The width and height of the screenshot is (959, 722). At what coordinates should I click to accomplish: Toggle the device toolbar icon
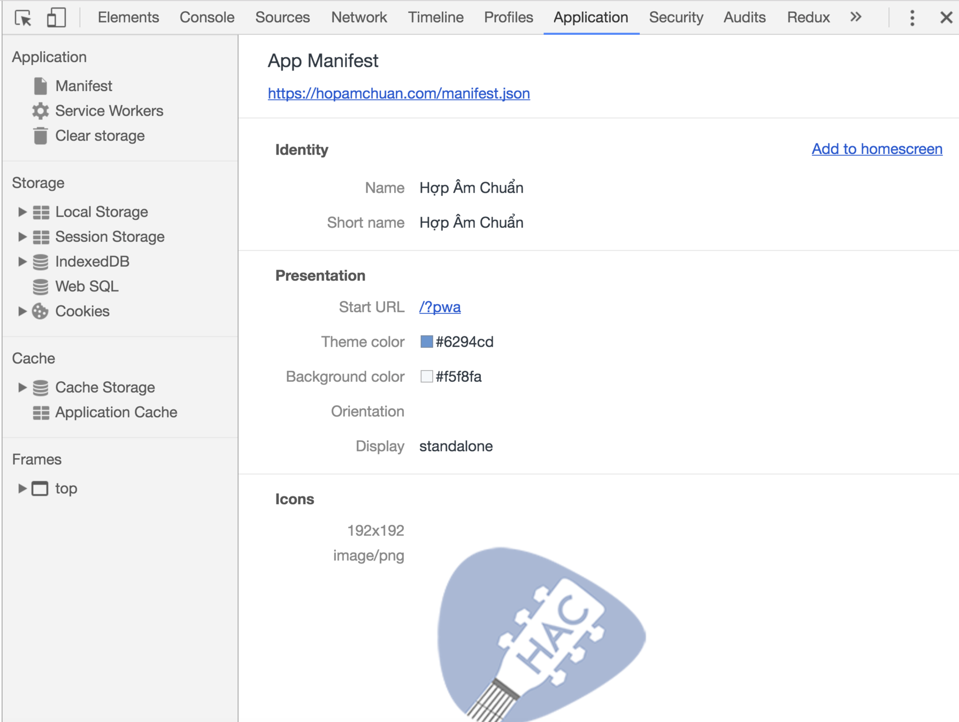tap(56, 18)
